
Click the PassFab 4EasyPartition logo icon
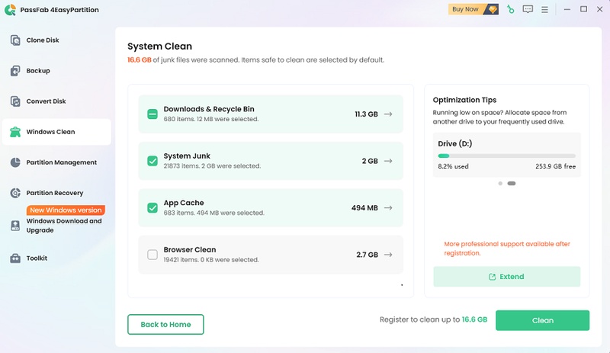pos(10,10)
